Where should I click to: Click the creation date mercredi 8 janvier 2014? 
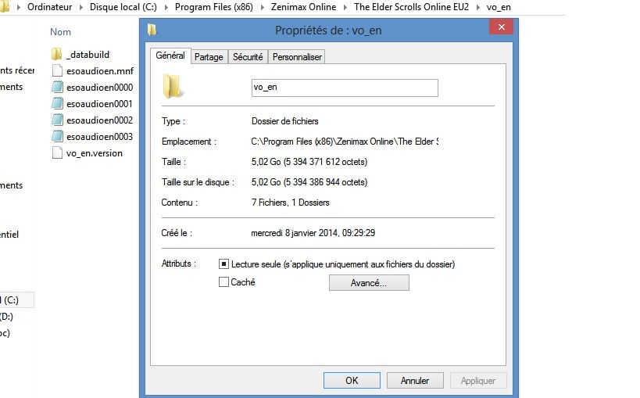tap(313, 233)
